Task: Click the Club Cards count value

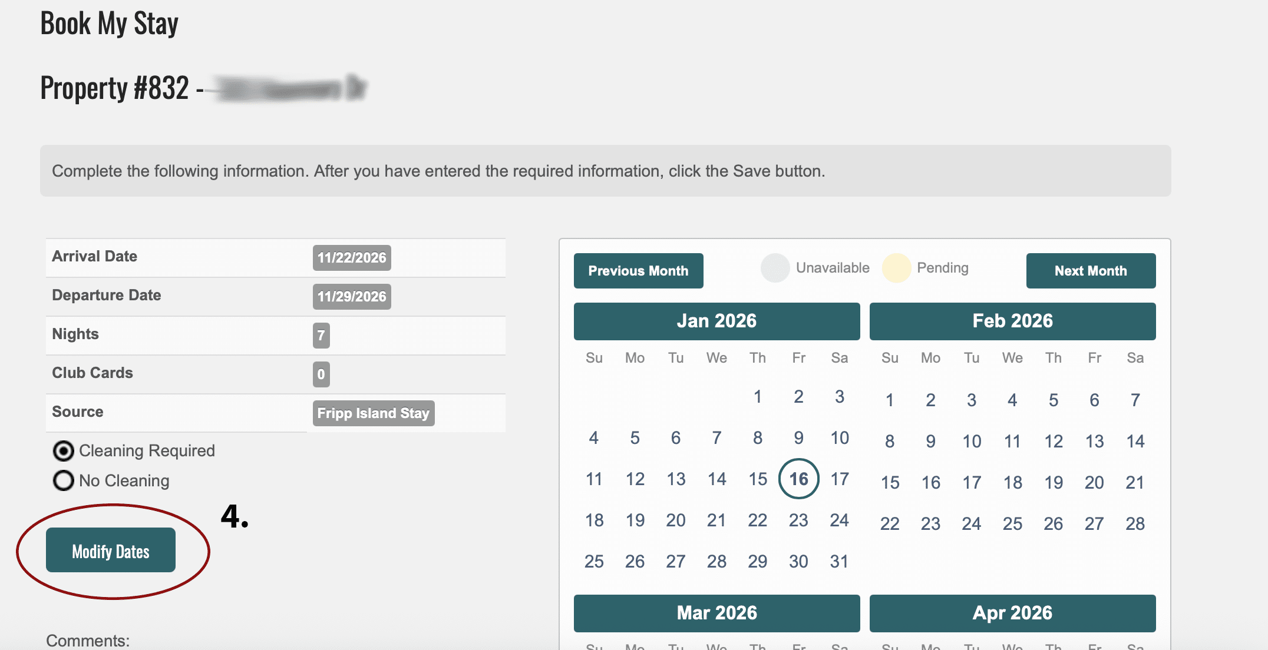Action: point(321,374)
